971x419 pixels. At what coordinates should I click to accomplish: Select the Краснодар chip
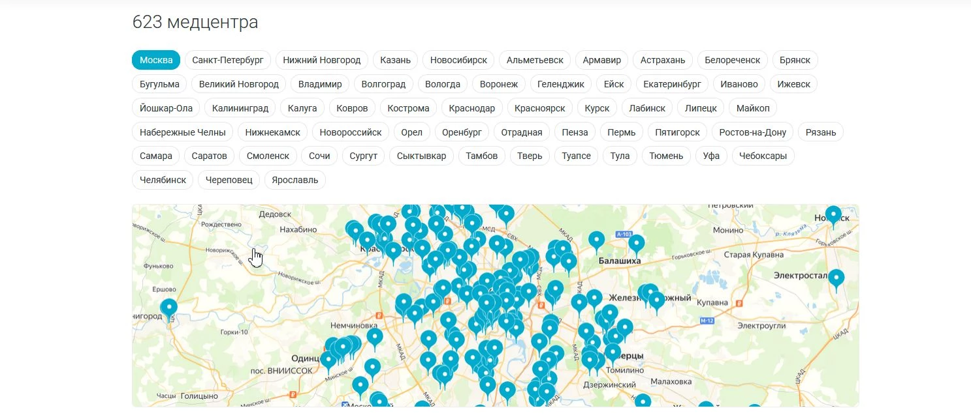[x=472, y=108]
